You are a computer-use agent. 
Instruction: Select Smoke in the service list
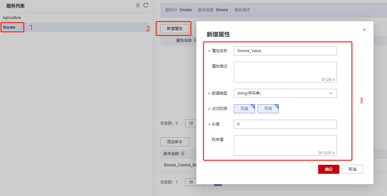click(9, 27)
